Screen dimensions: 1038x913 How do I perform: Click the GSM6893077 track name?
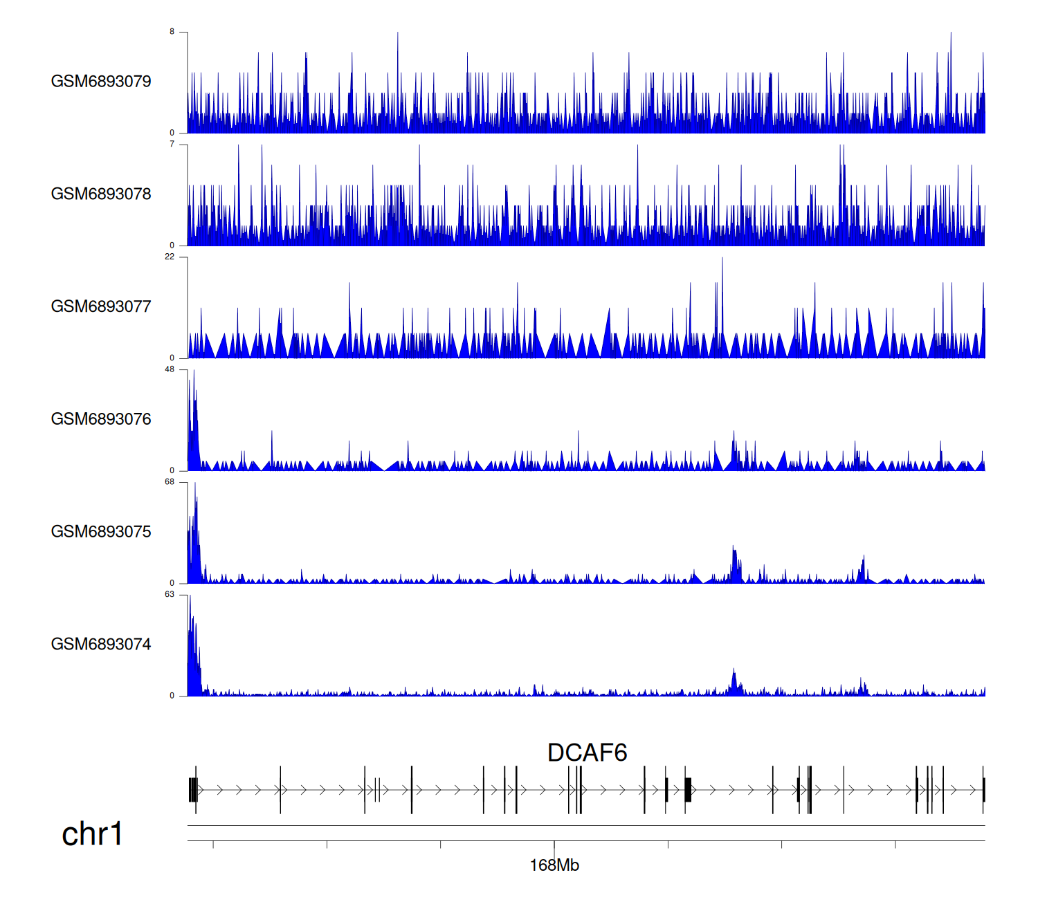[101, 307]
